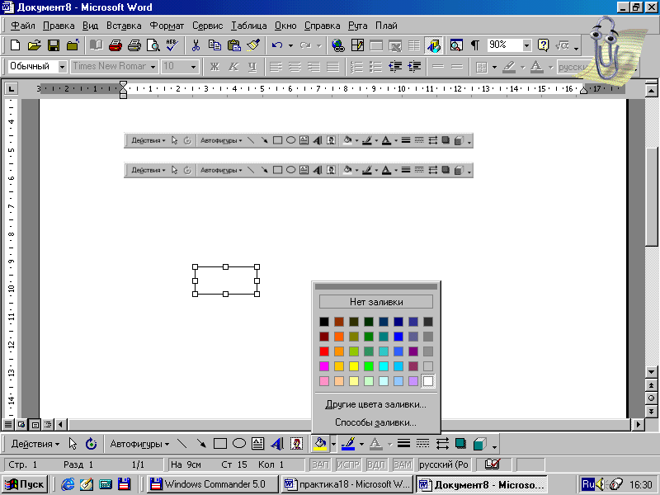Pick the black fill swatch
Viewport: 660px width, 495px height.
tap(323, 322)
